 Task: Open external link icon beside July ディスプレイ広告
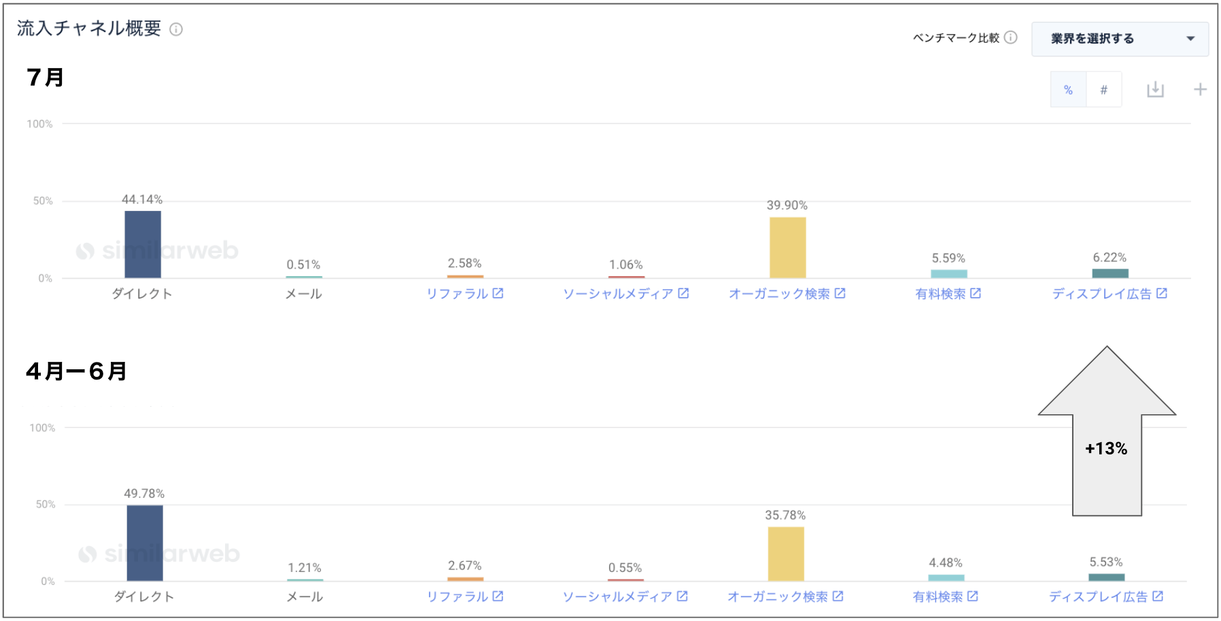pyautogui.click(x=1162, y=293)
